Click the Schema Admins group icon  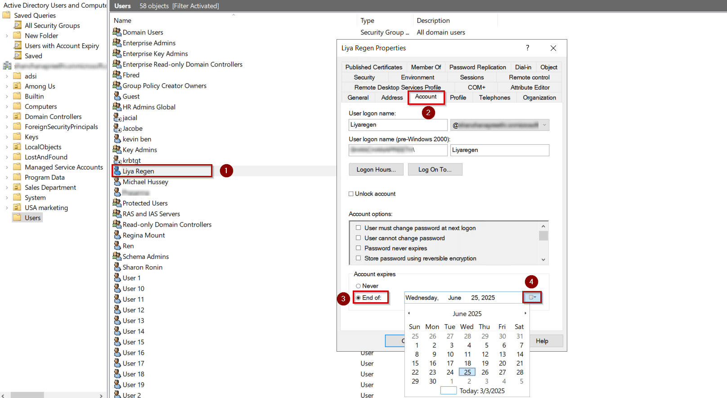(x=117, y=256)
